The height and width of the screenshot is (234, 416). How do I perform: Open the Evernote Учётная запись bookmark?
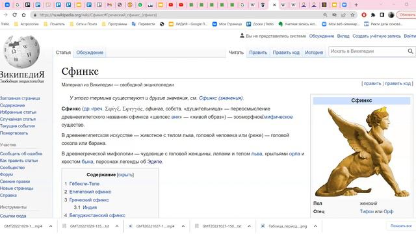point(298,24)
